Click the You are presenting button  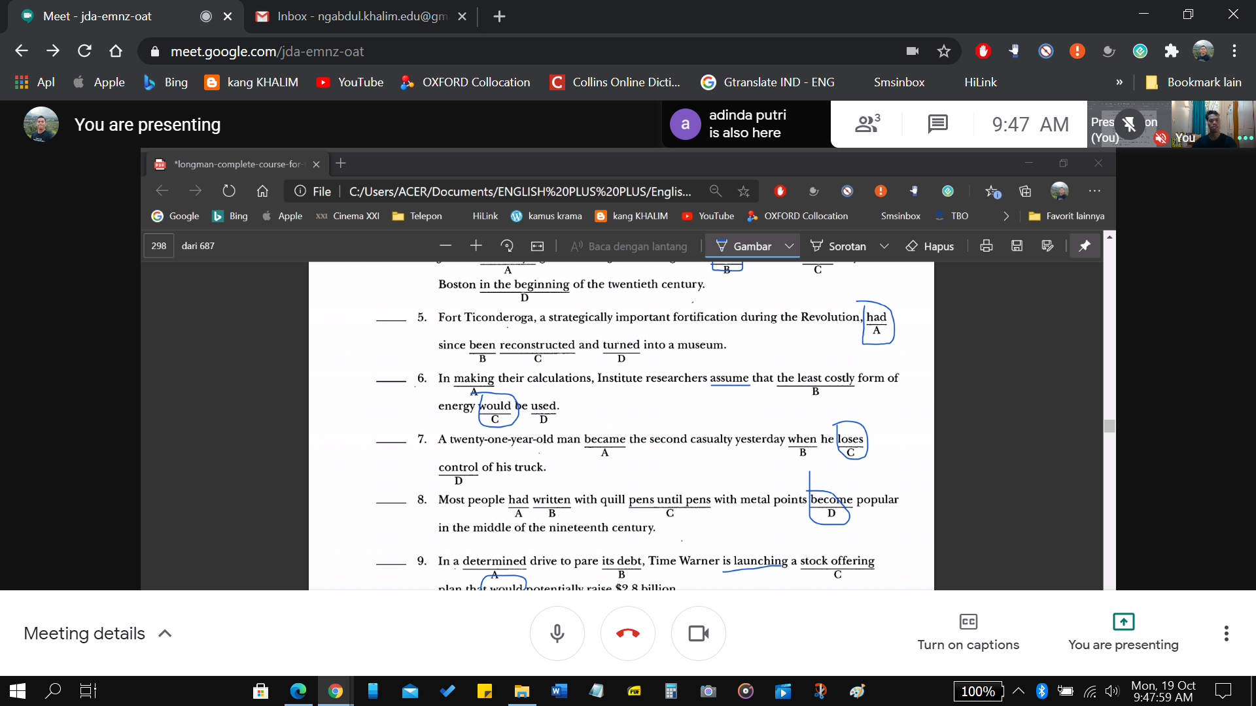1123,631
